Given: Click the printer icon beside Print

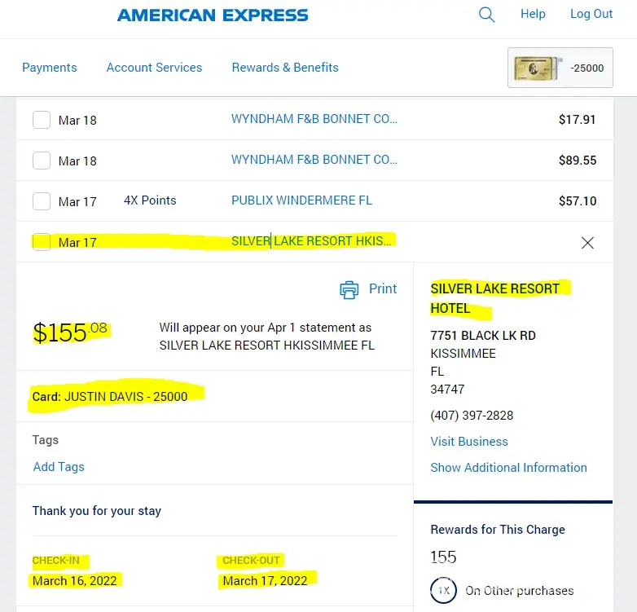Looking at the screenshot, I should click(349, 289).
